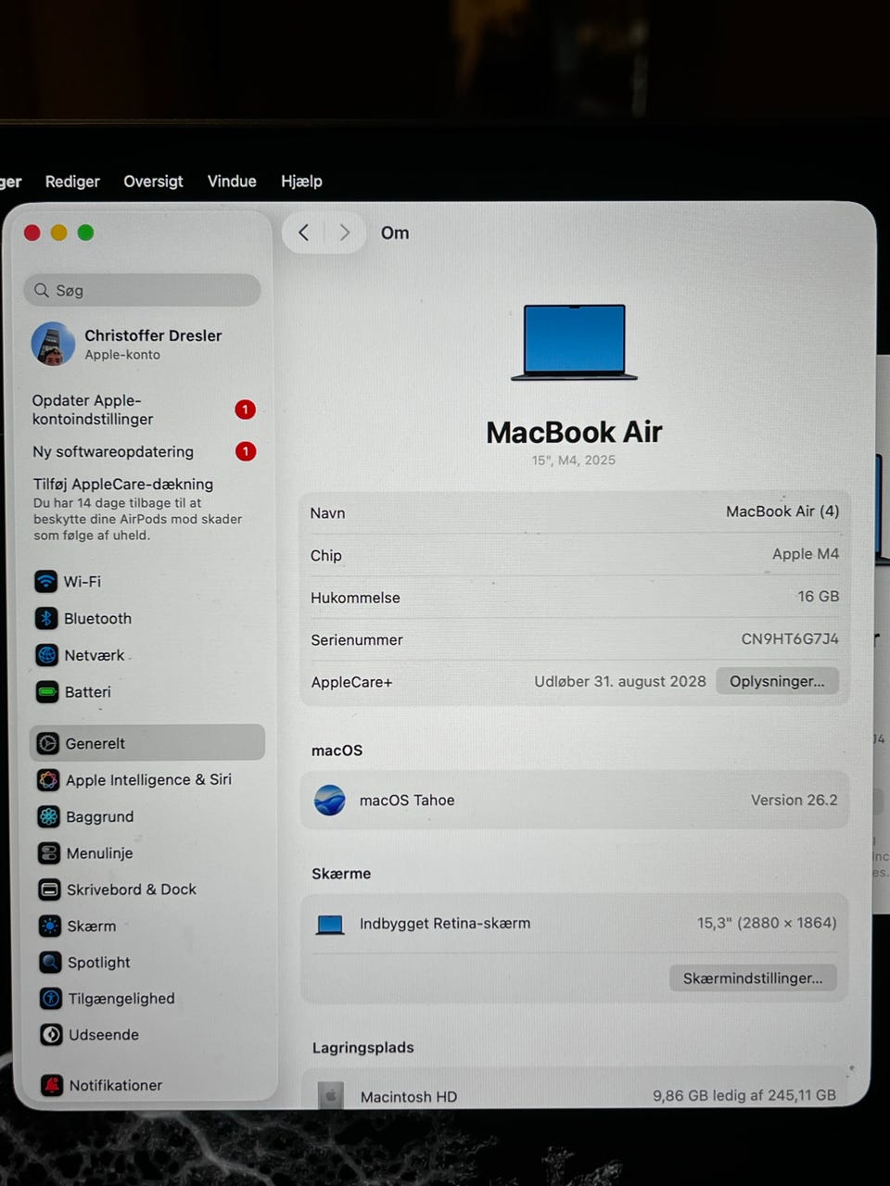The height and width of the screenshot is (1186, 890).
Task: Open Wi-Fi settings via its icon
Action: (45, 582)
